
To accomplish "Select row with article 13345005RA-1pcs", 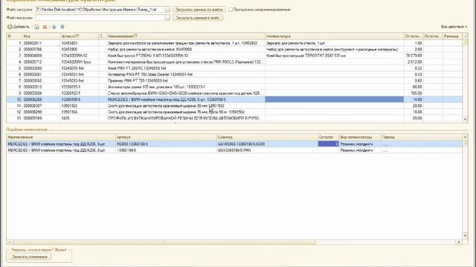I will [x=234, y=62].
